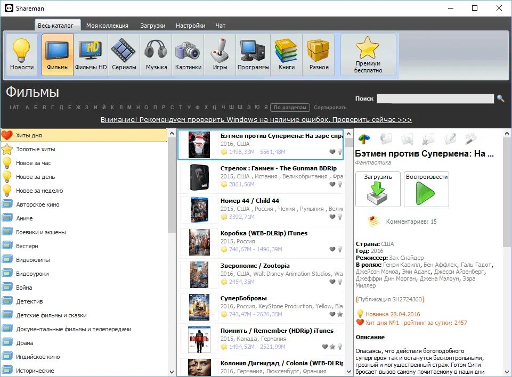Open the Программы computer section
512x377 pixels.
pos(253,55)
